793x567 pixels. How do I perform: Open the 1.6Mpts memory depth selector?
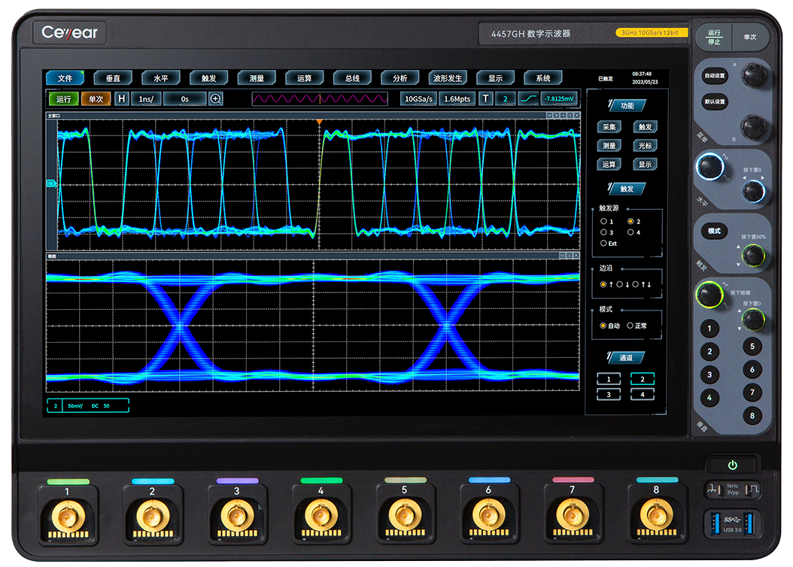(457, 99)
